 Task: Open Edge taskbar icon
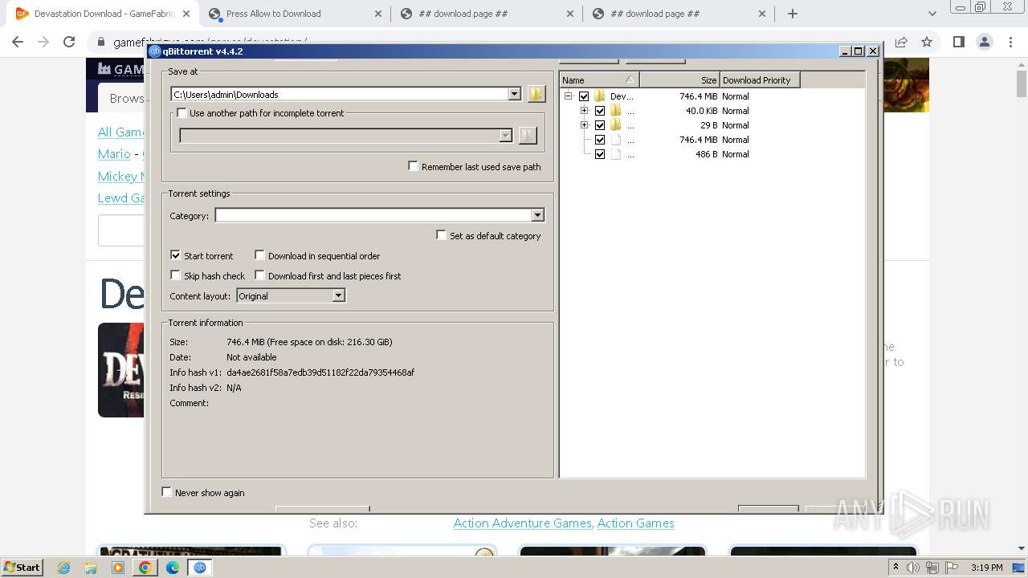pyautogui.click(x=173, y=568)
